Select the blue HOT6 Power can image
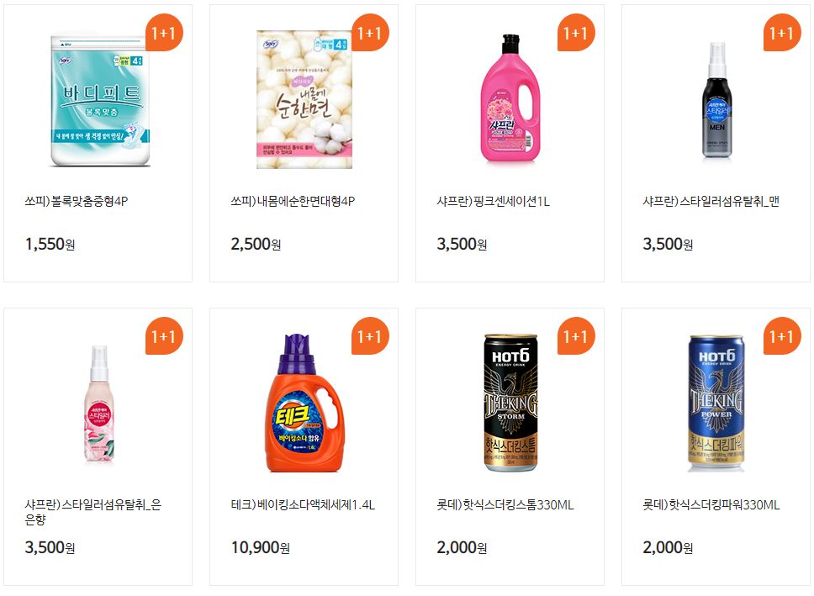814x596 pixels. point(716,403)
